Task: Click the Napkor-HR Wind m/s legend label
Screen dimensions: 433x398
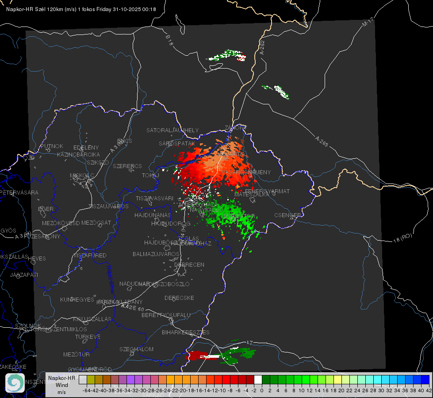Action: click(61, 385)
